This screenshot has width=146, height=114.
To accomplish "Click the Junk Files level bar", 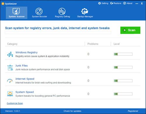I will coord(123,67).
